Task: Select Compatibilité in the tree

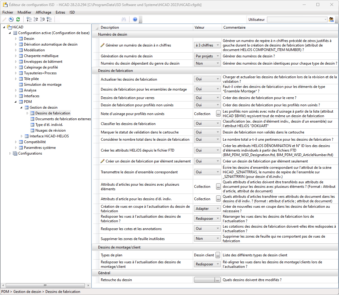Action: 35,142
